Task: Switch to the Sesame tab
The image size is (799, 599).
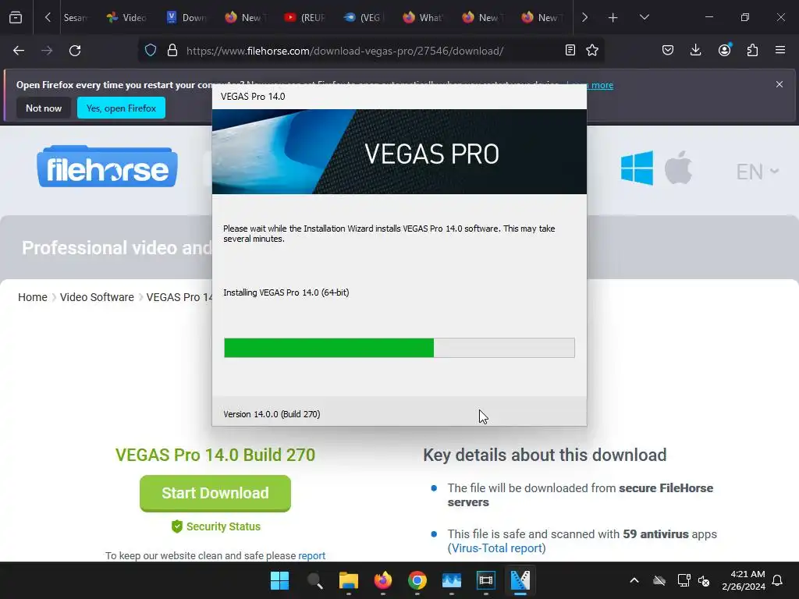Action: click(x=76, y=17)
